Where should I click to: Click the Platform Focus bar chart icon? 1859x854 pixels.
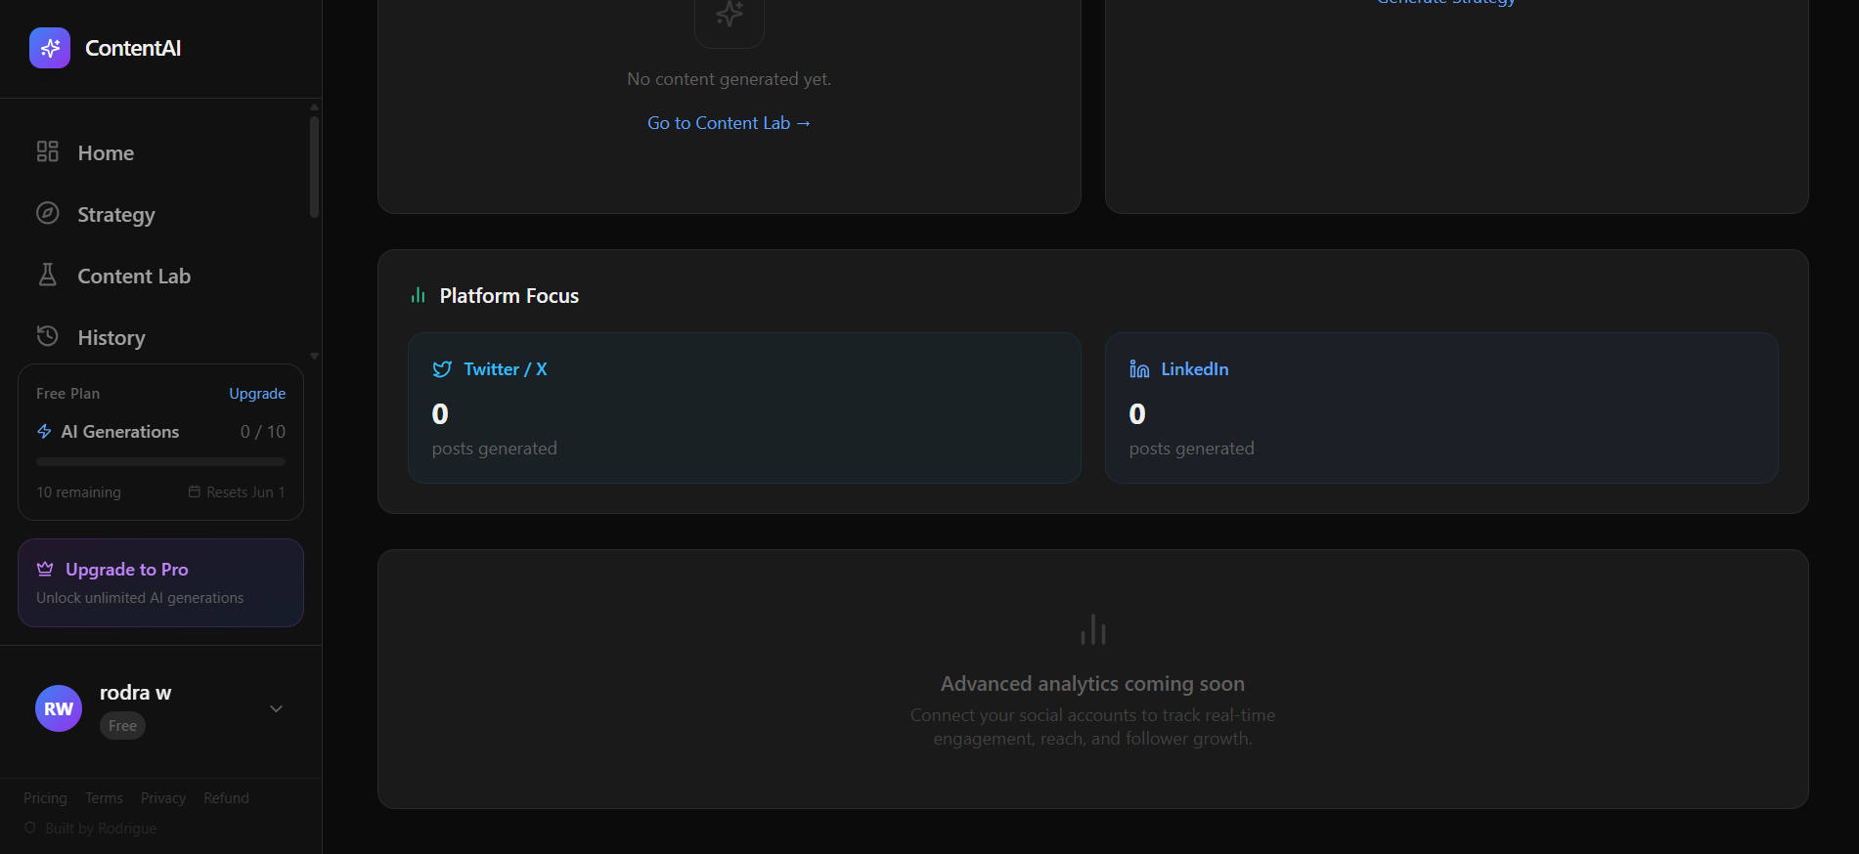pos(419,295)
